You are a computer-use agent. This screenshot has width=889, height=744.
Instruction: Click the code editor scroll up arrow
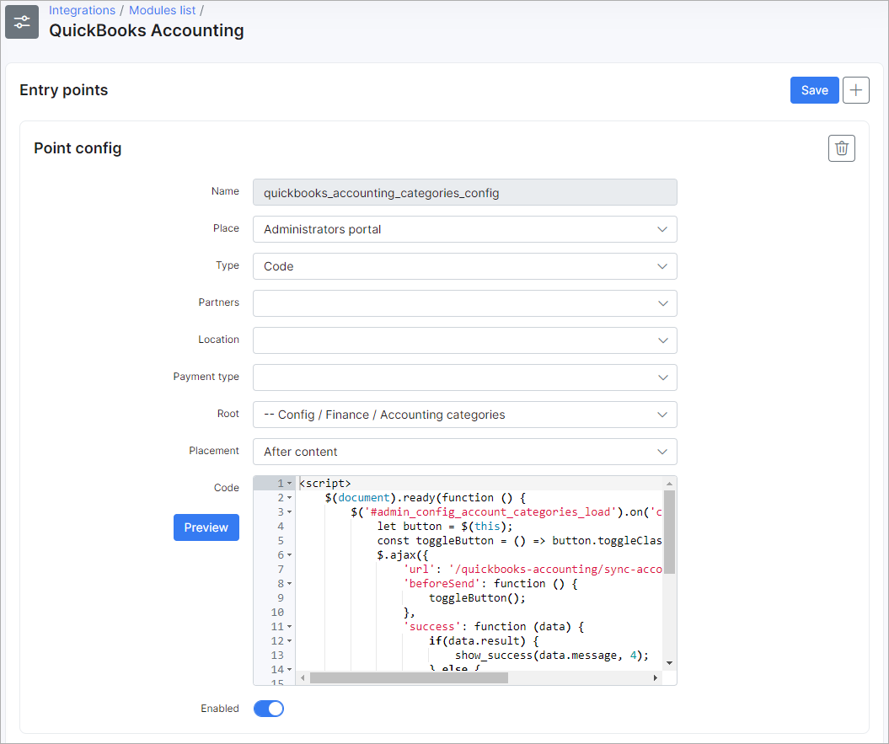pos(670,484)
